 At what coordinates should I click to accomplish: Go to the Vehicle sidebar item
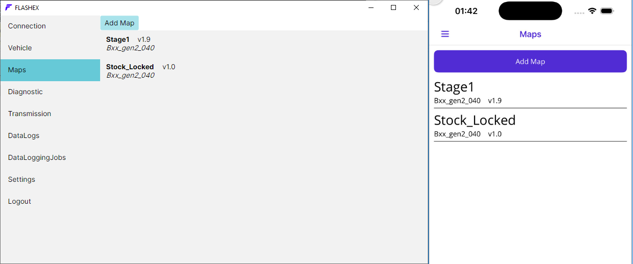(20, 48)
